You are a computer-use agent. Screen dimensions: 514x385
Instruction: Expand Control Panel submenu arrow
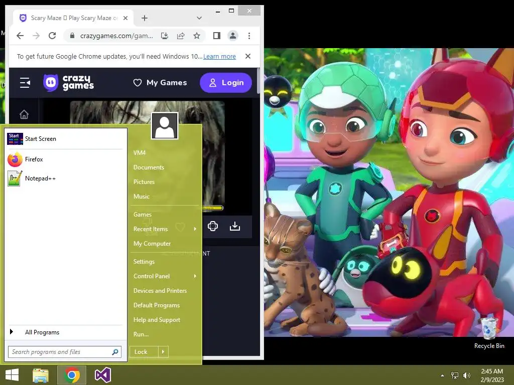[x=195, y=276]
